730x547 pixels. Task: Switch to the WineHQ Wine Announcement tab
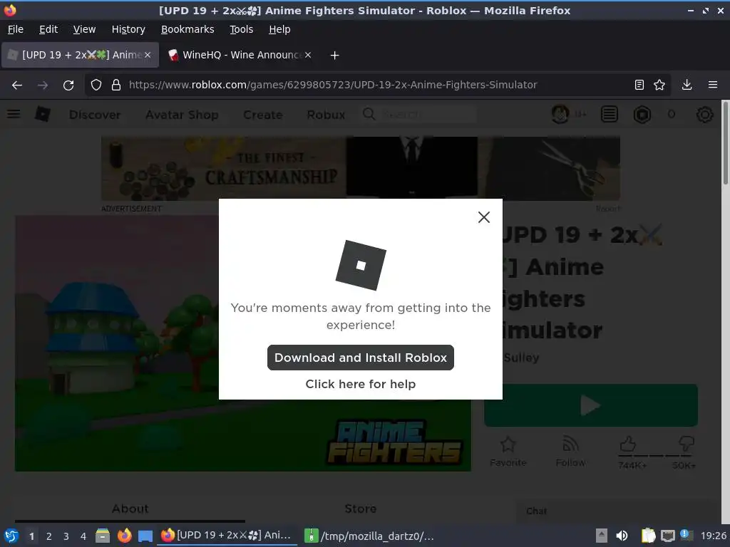point(240,55)
